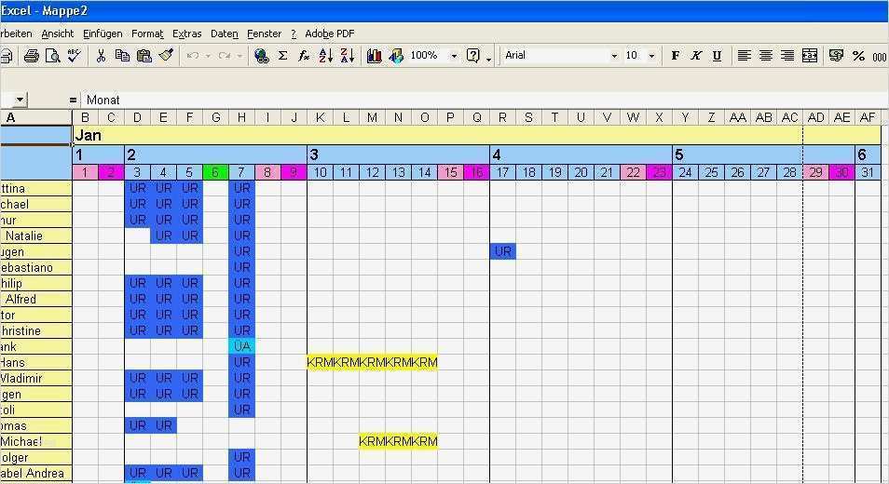Open the Redo history dropdown arrow
Viewport: 889px width, 484px height.
239,56
